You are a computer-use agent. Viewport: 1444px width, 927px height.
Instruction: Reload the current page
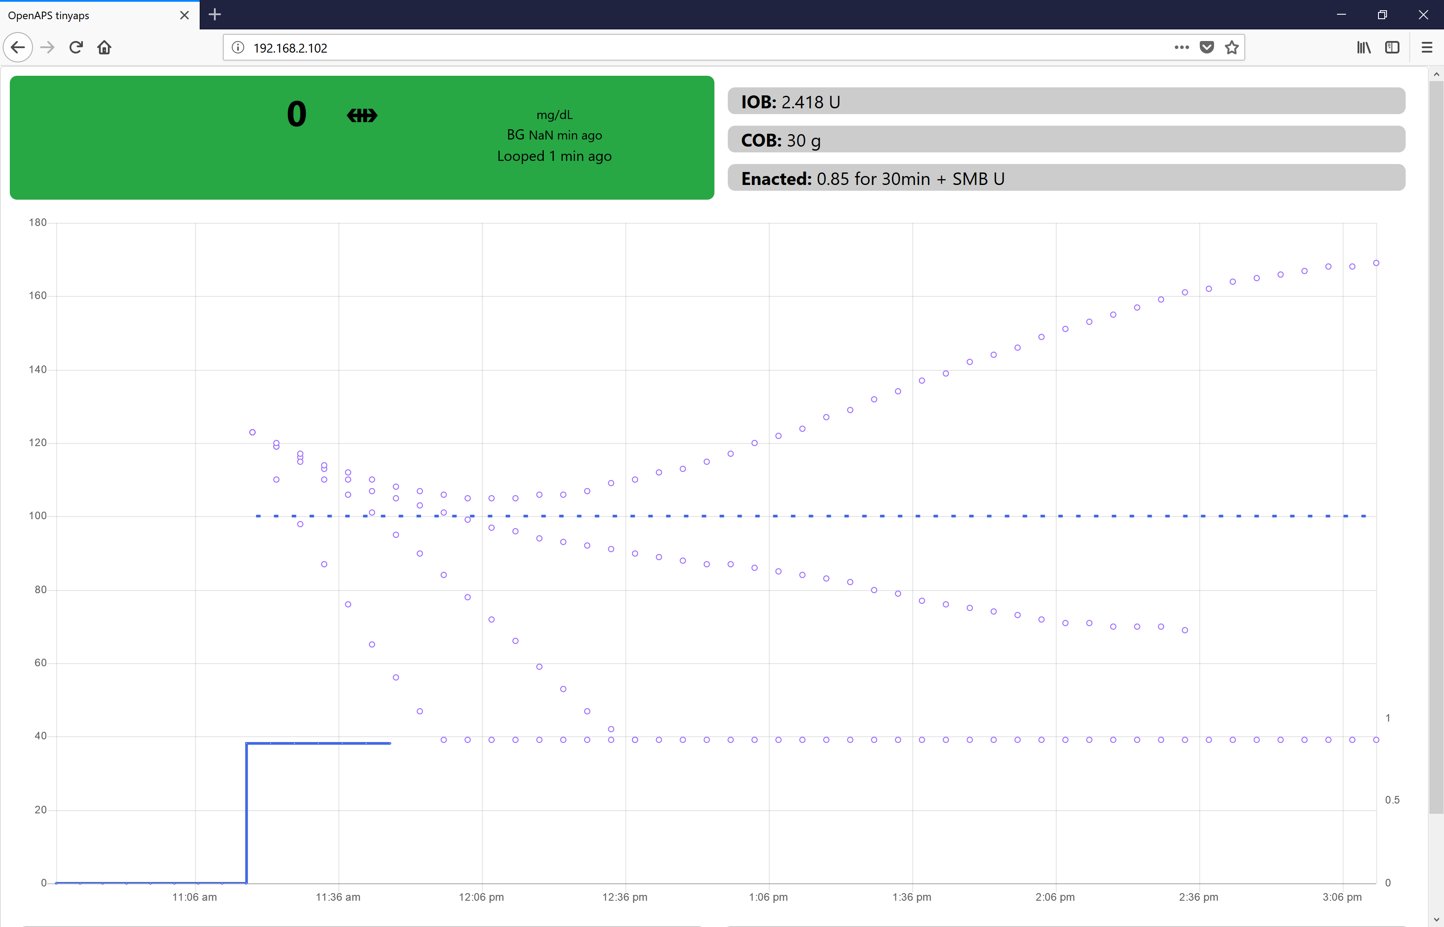[76, 48]
